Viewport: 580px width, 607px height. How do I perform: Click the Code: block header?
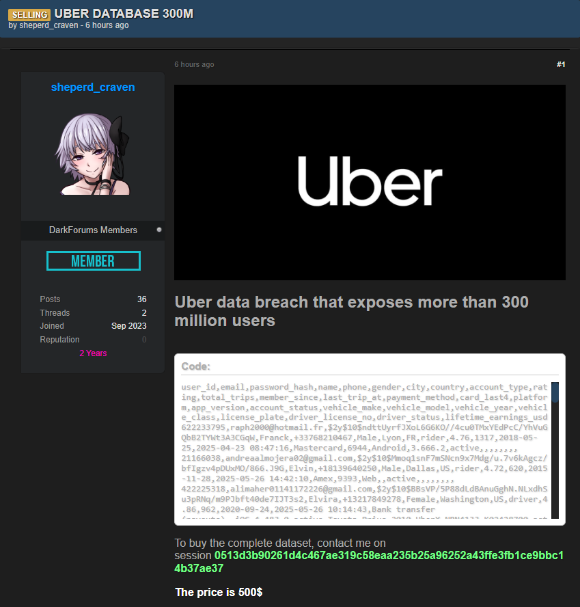[196, 366]
